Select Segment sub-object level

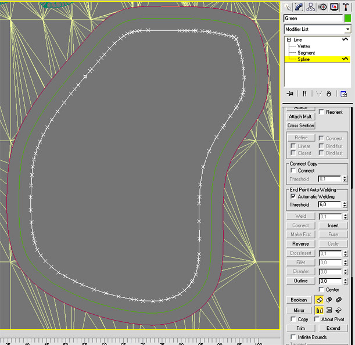pyautogui.click(x=306, y=53)
